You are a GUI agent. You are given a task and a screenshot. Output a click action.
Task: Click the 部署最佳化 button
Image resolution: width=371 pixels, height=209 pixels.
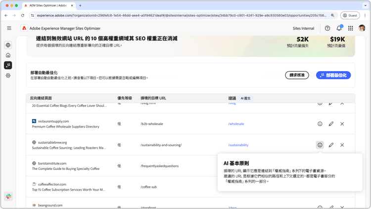point(333,75)
